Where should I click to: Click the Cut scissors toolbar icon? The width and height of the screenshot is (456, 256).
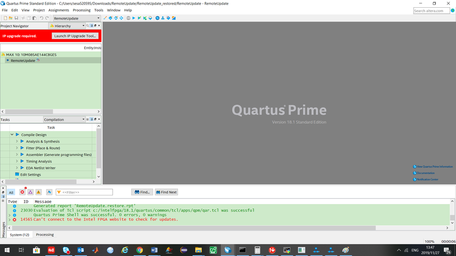[x=23, y=18]
